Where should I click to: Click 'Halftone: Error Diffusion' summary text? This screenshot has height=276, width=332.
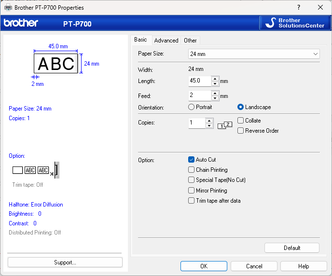36,205
